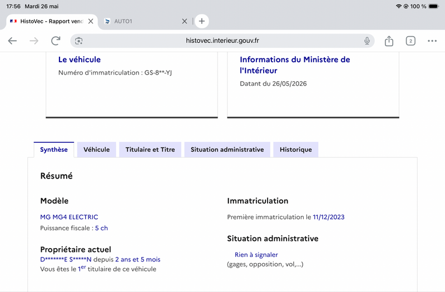
Task: Click the Rien à signaler status text
Action: coord(256,255)
